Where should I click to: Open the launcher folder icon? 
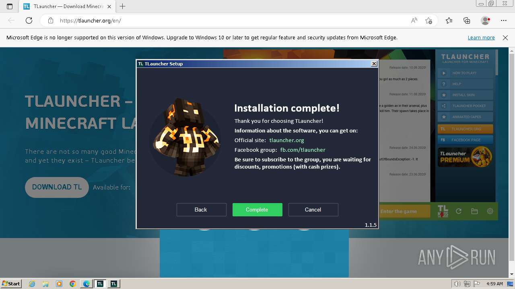pos(474,211)
